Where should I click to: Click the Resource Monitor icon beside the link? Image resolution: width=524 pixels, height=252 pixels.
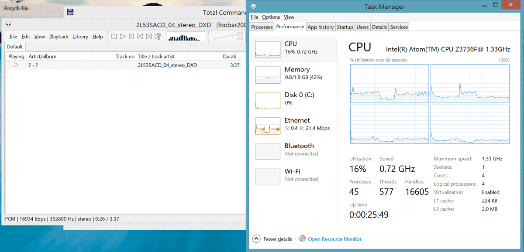(303, 239)
